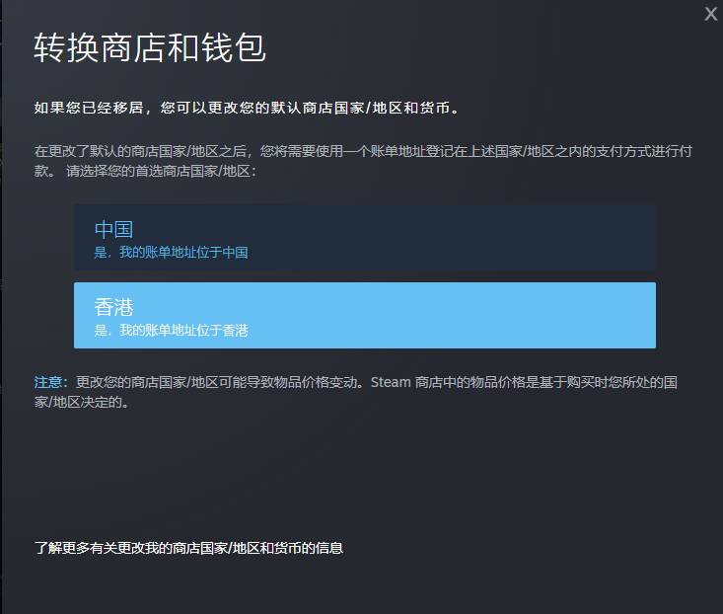Viewport: 723px width, 614px height.
Task: Click 您可以更改您的默认商店国家/地区和货币 phrase
Action: pyautogui.click(x=308, y=107)
